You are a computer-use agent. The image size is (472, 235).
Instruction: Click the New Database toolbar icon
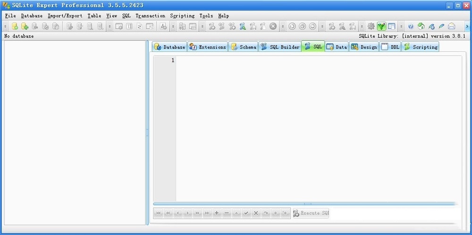coord(15,26)
